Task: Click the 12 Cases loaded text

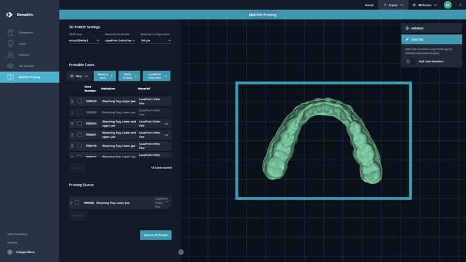Action: [x=161, y=168]
